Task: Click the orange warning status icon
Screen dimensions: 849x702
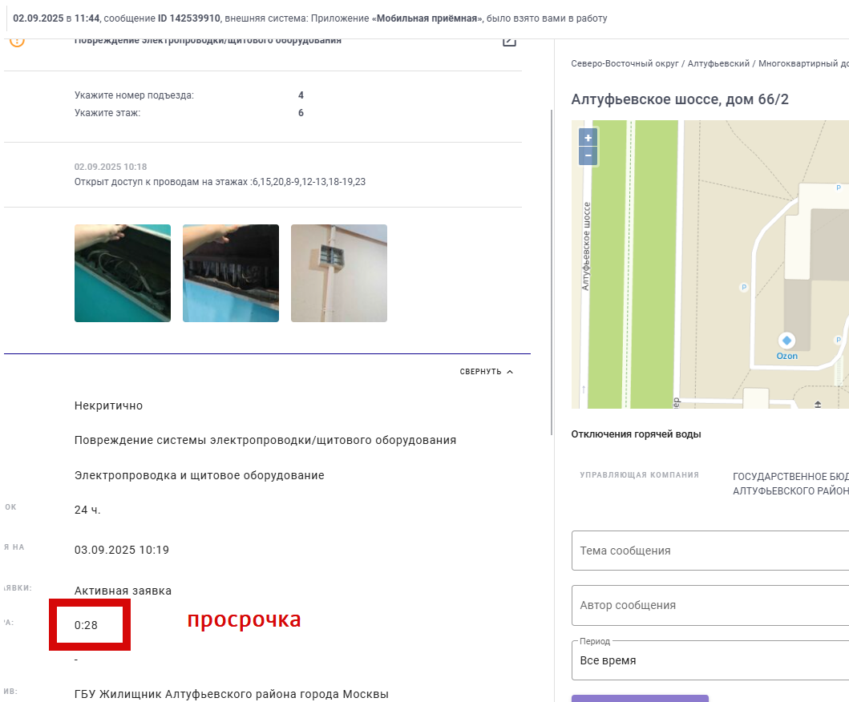Action: coord(18,42)
